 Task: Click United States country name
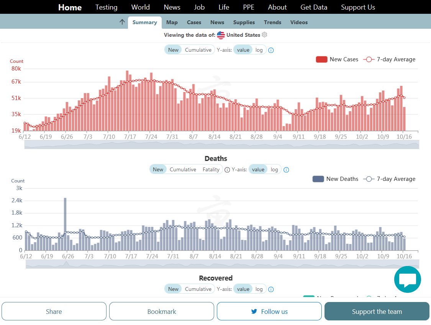pos(243,35)
